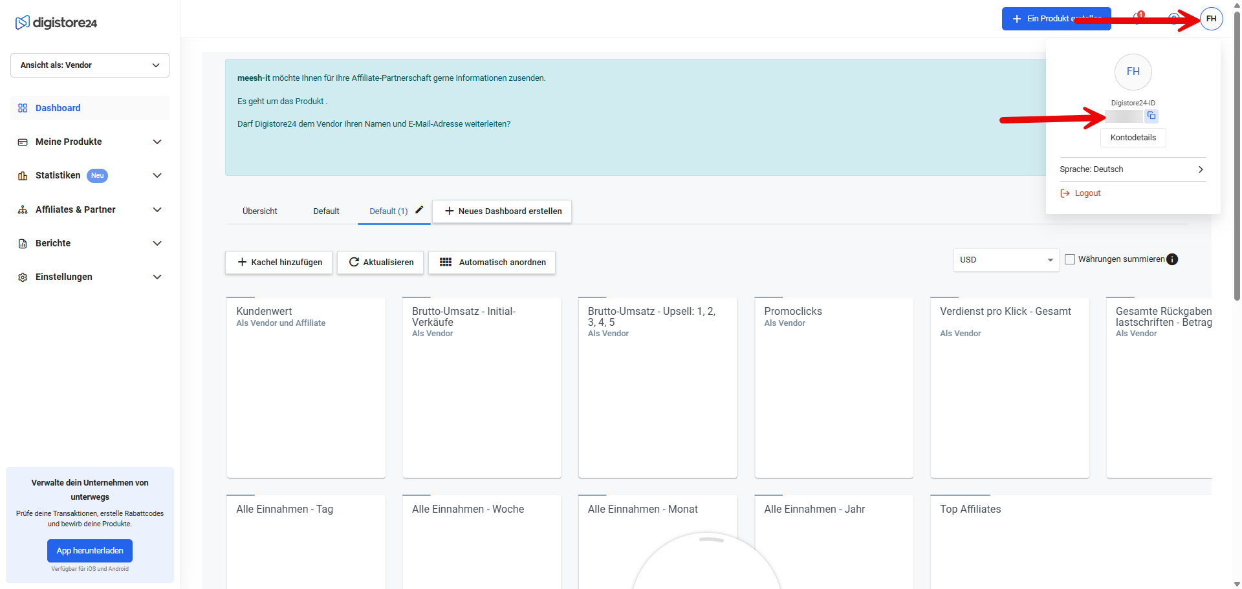Click the Top Affiliates tile title
The height and width of the screenshot is (589, 1242).
[x=970, y=509]
